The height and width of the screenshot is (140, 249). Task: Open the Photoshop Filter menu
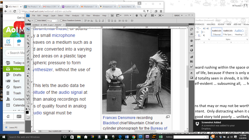tap(67, 16)
